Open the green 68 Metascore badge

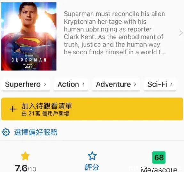[159, 157]
